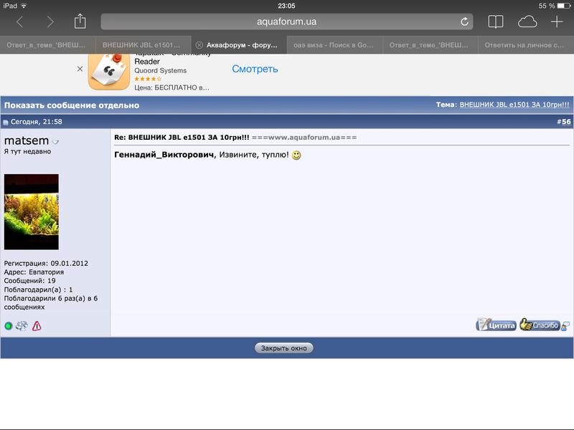Open iCloud tabs cloud icon

[x=527, y=21]
